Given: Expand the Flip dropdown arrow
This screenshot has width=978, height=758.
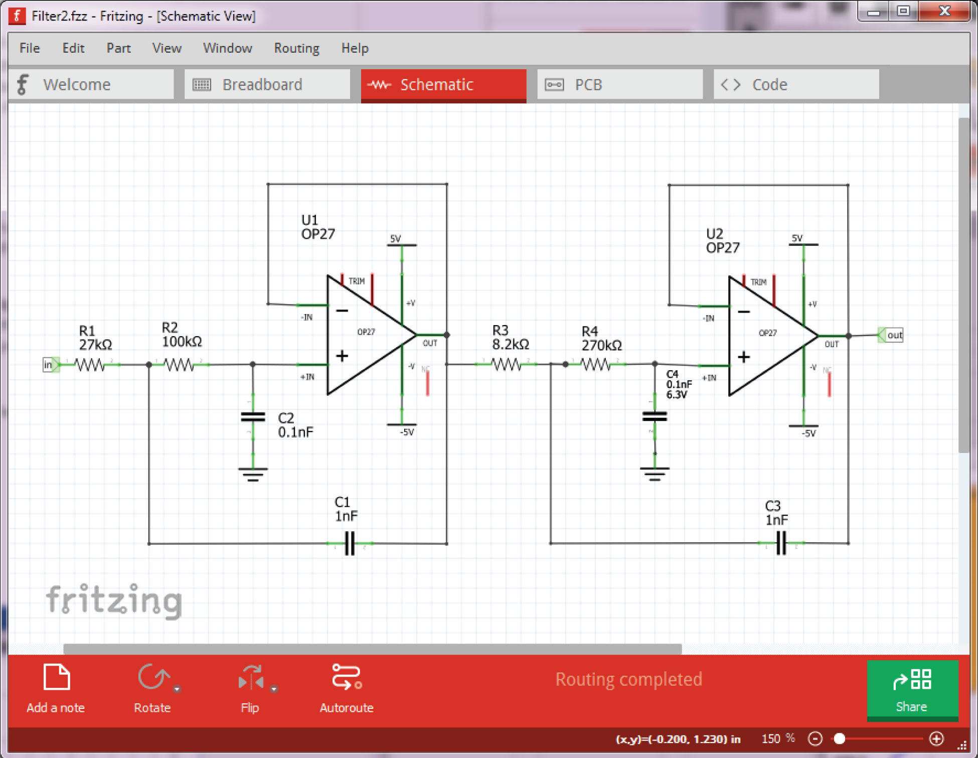Looking at the screenshot, I should click(274, 689).
